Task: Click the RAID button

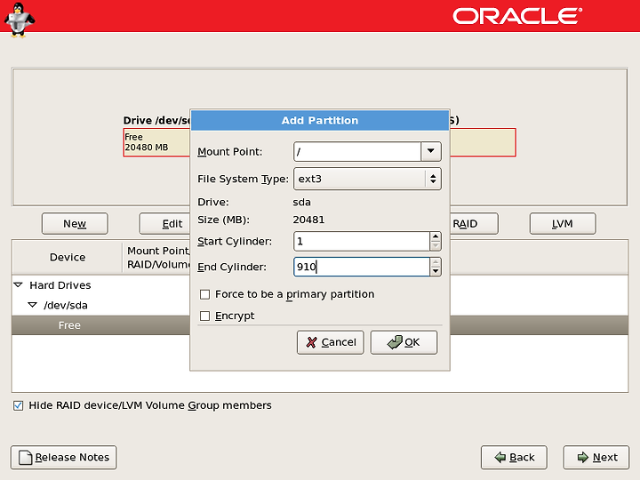Action: pos(474,224)
